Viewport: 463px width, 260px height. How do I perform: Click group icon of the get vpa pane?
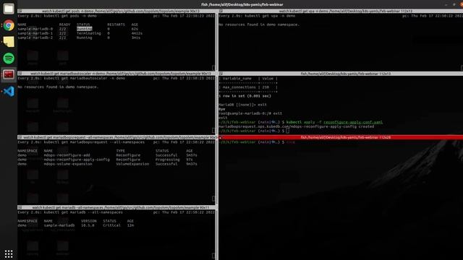[221, 11]
